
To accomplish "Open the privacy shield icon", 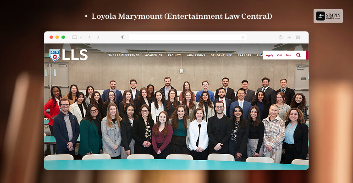I will tap(123, 37).
